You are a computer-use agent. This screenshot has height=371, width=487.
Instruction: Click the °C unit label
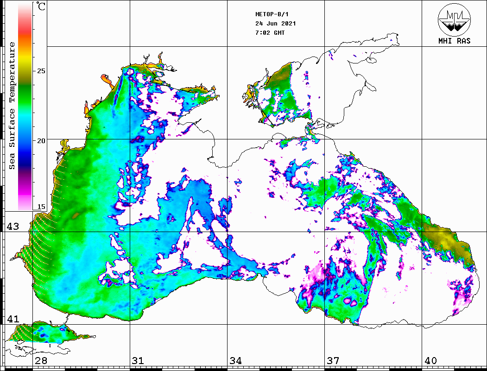coord(40,6)
